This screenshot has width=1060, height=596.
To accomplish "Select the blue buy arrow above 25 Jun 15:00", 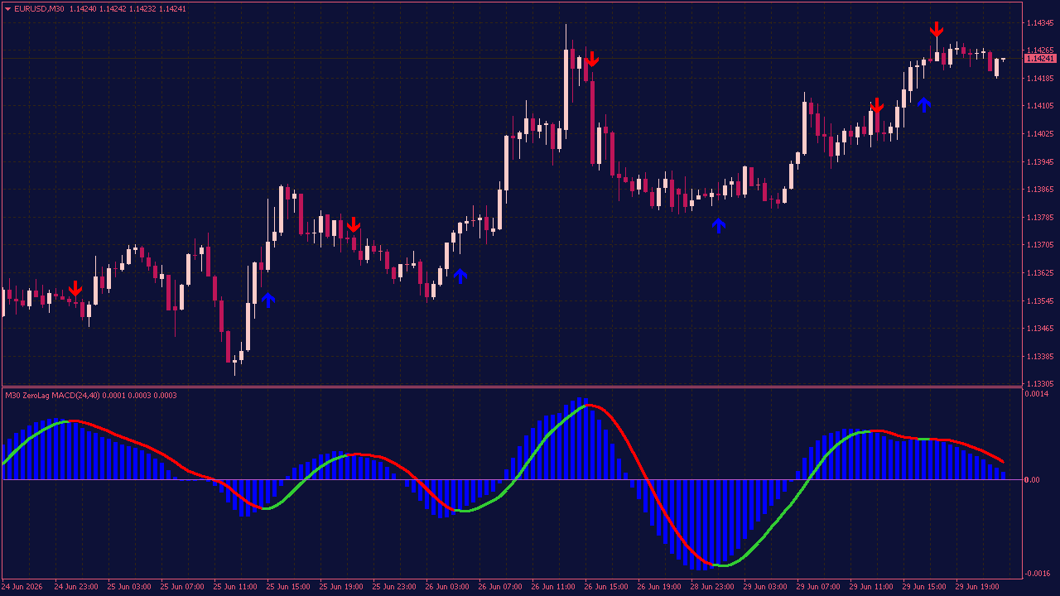I will point(267,300).
